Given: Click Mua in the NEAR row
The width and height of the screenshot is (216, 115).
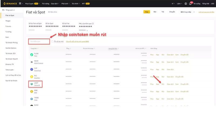Looking at the screenshot, I should click(152, 62).
